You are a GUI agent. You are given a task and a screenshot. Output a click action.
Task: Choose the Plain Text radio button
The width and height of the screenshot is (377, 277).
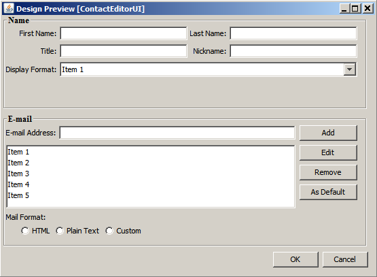point(60,231)
